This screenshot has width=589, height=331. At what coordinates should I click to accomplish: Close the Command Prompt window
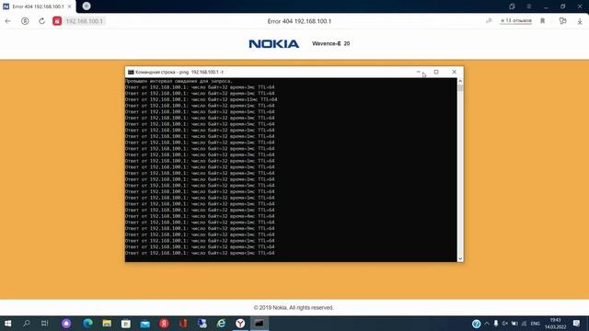point(454,72)
